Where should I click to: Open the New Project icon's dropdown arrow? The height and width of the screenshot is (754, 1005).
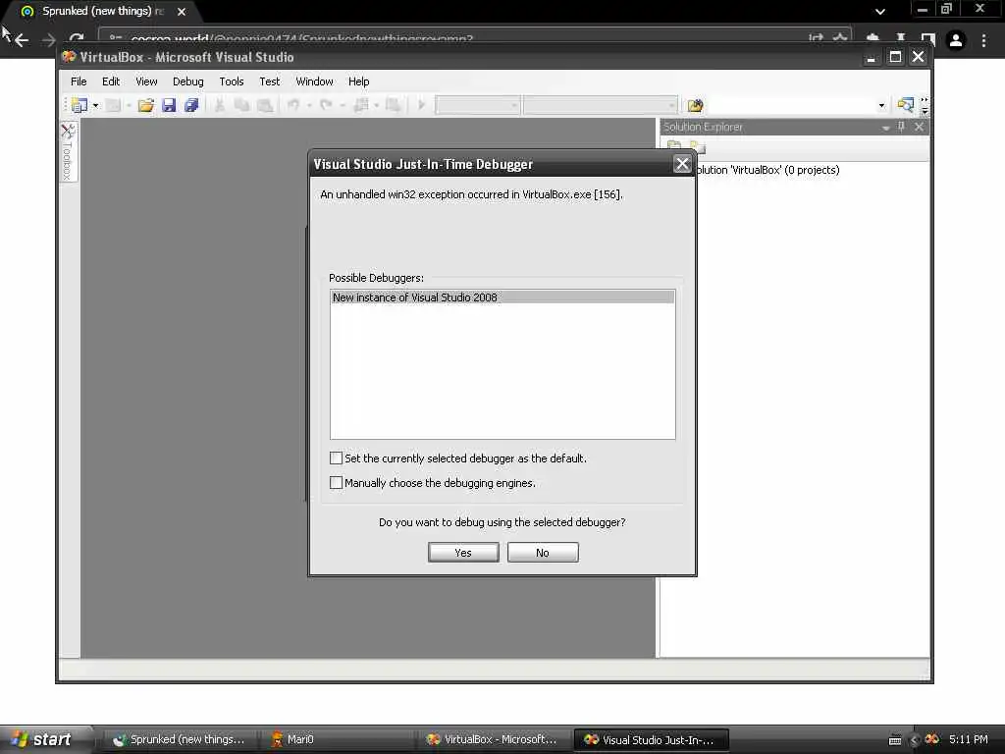pos(95,105)
